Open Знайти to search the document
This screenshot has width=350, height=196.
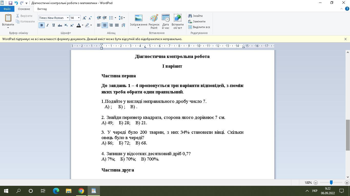(x=195, y=16)
